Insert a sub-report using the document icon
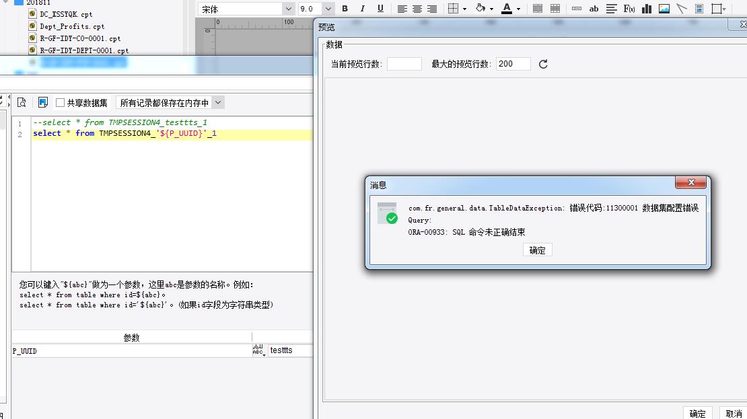The image size is (747, 419). (699, 9)
